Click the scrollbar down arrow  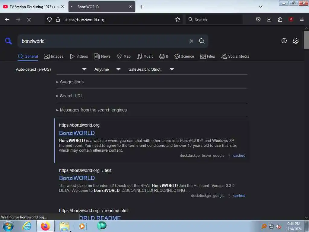[x=306, y=217]
